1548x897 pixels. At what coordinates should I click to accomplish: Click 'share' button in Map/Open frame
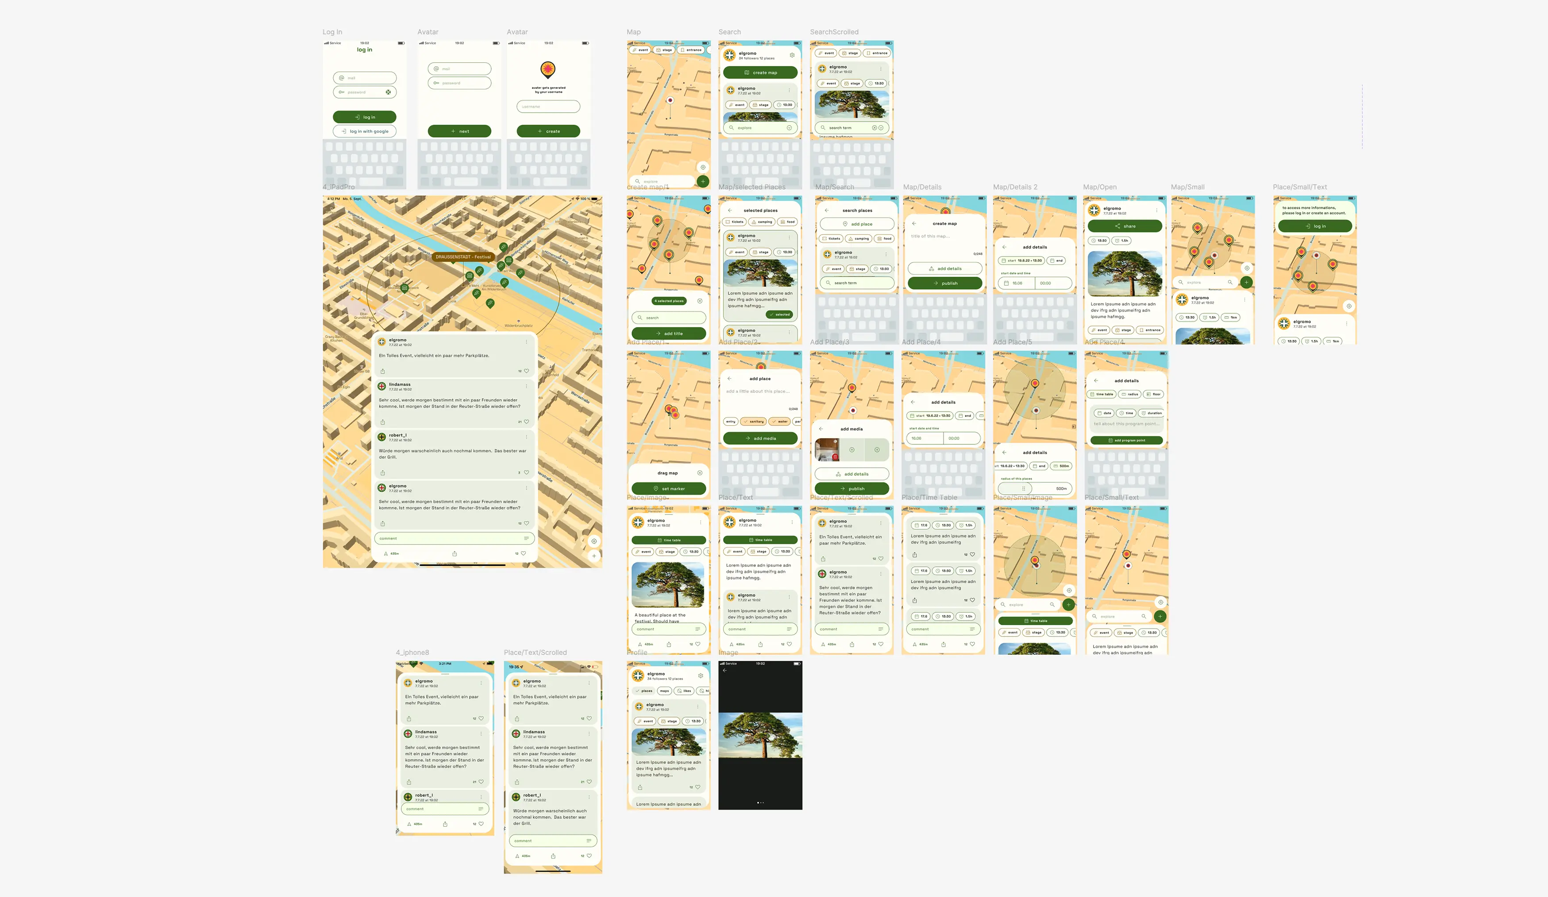[x=1125, y=226]
